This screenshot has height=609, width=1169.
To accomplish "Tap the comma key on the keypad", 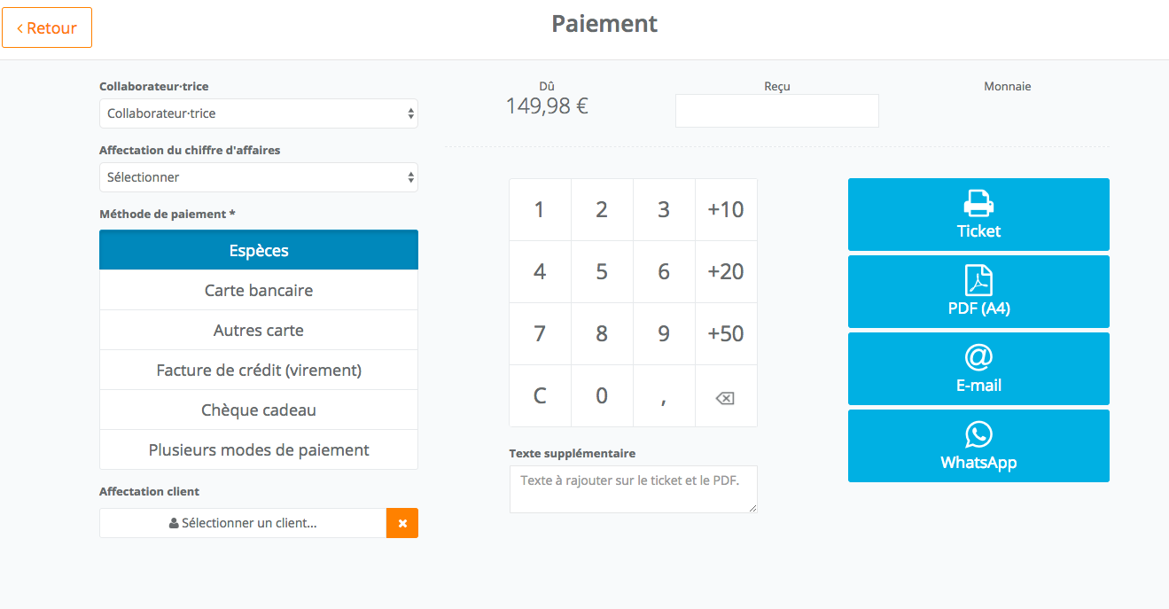I will point(664,396).
